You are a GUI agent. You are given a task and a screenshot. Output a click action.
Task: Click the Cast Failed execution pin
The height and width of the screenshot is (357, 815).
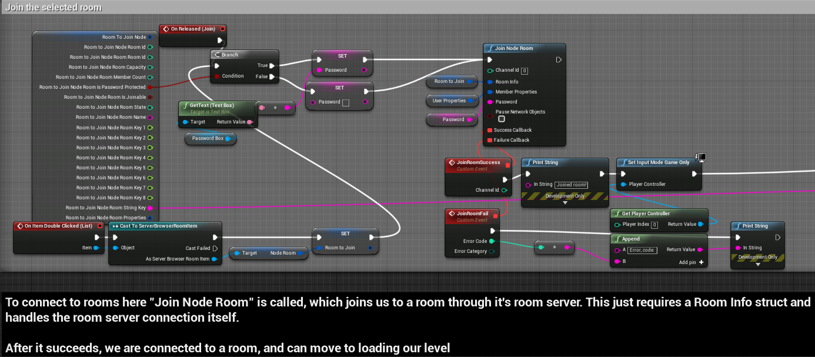click(x=215, y=248)
